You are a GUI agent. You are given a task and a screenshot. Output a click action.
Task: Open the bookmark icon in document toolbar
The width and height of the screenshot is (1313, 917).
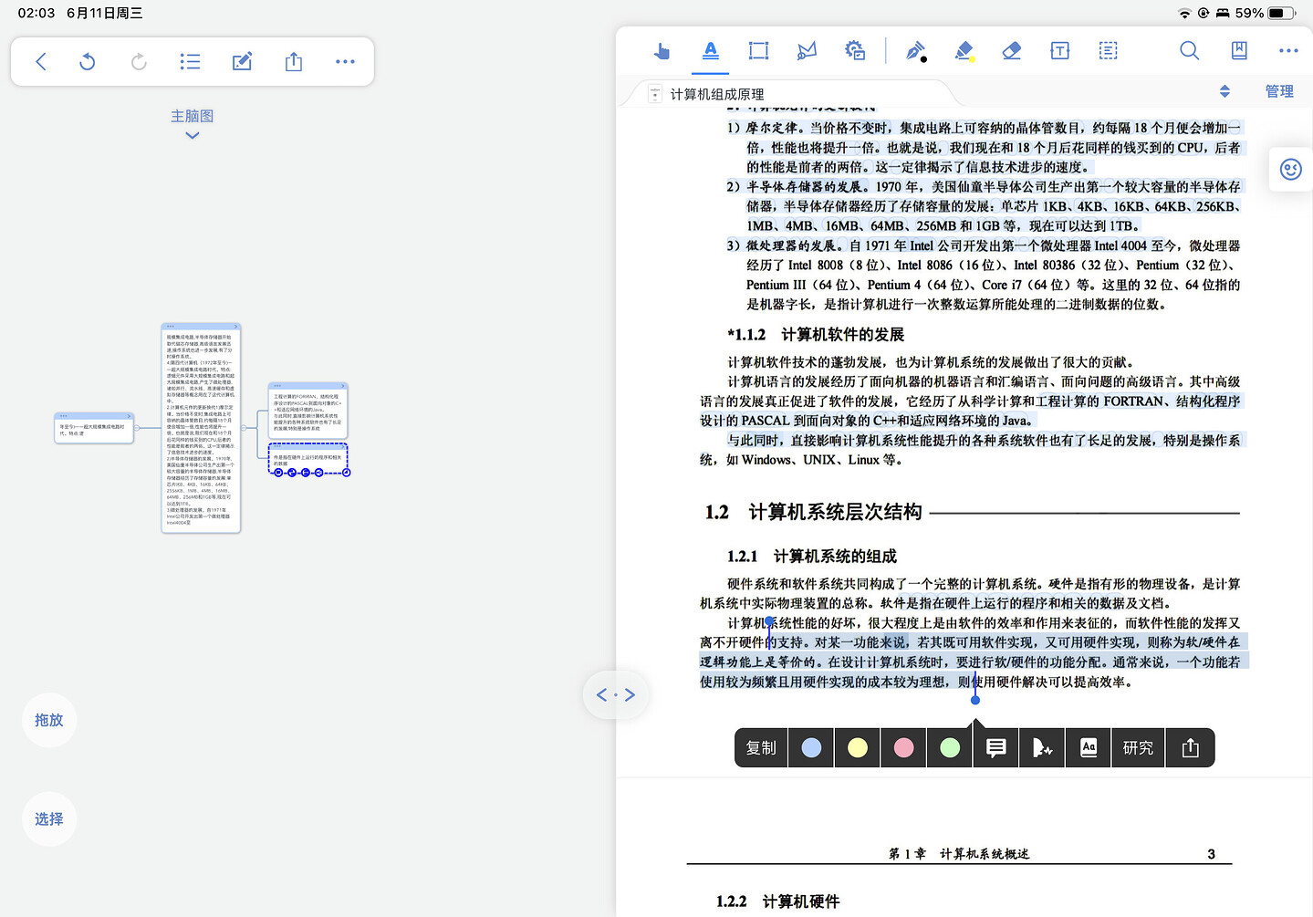(x=1239, y=51)
